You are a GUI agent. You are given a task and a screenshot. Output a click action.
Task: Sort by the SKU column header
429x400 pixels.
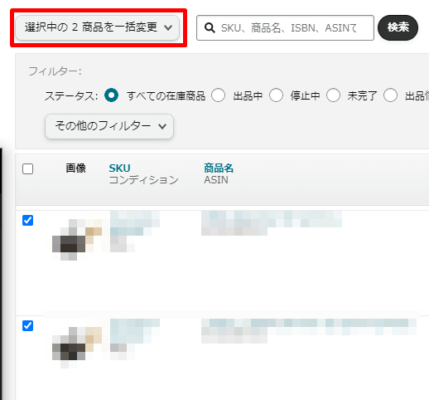point(119,168)
